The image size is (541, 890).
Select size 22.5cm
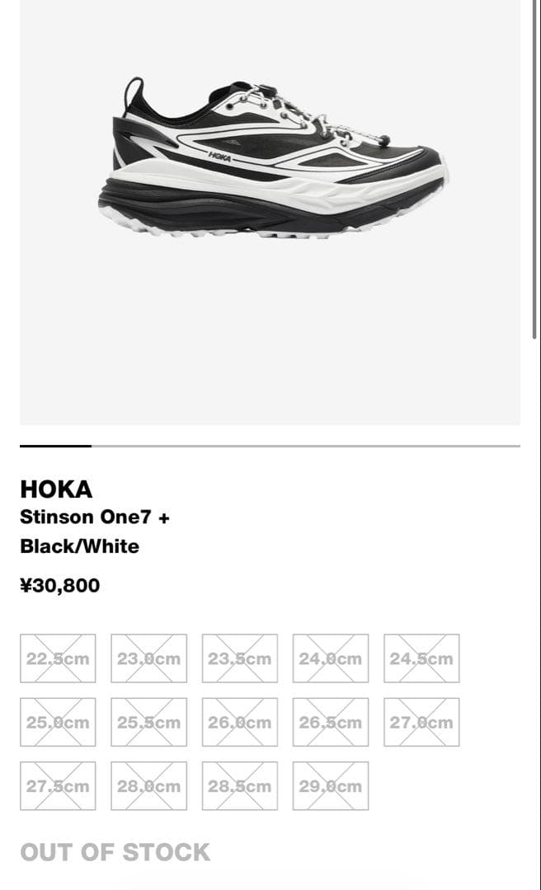(x=57, y=658)
